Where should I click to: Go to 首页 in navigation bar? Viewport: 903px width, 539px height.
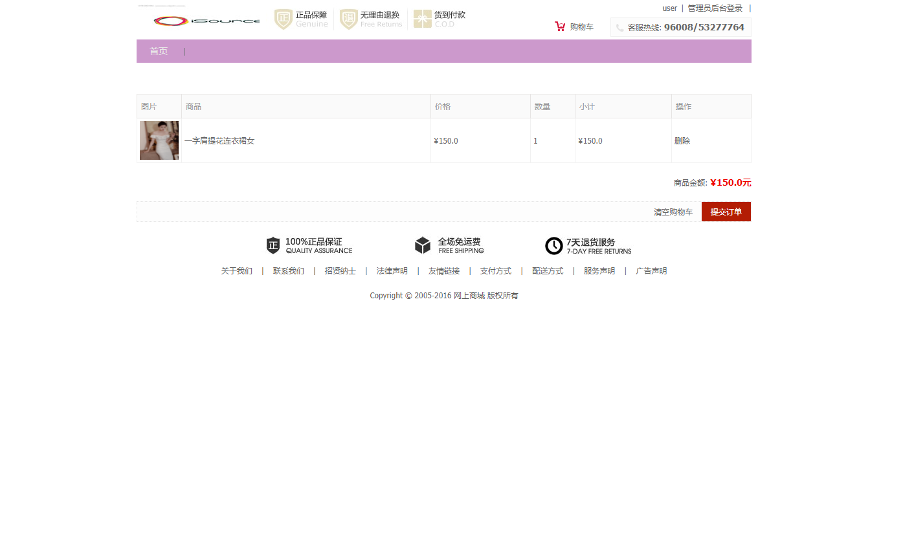[159, 51]
